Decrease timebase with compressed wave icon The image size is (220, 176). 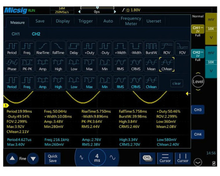pos(81,158)
